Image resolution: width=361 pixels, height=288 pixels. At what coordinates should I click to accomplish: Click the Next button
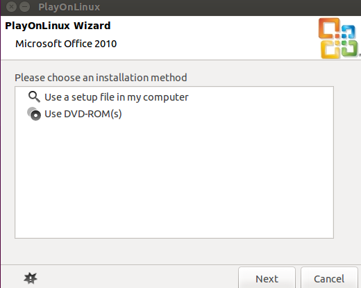(x=267, y=278)
